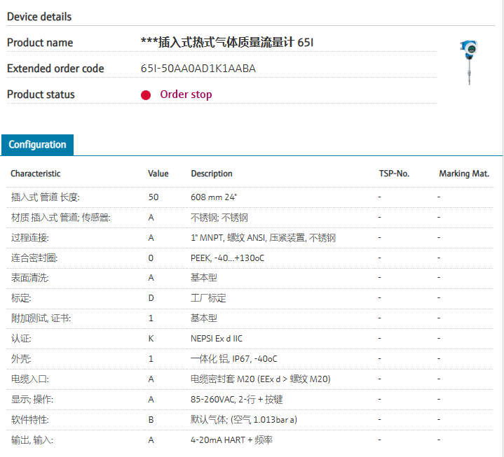
Task: Click the NEPSI Ex d IIC description
Action: pyautogui.click(x=217, y=339)
